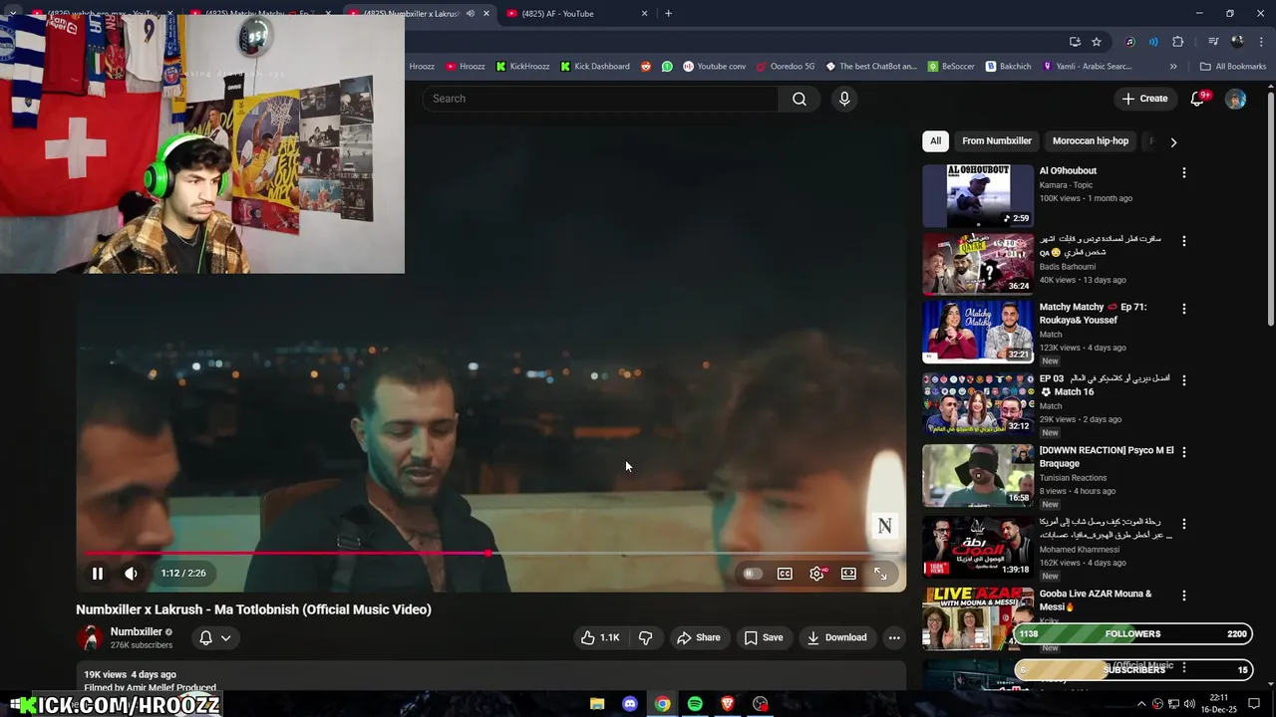The height and width of the screenshot is (717, 1276).
Task: Open options for EP 03 Match 16 video
Action: coord(1184,380)
